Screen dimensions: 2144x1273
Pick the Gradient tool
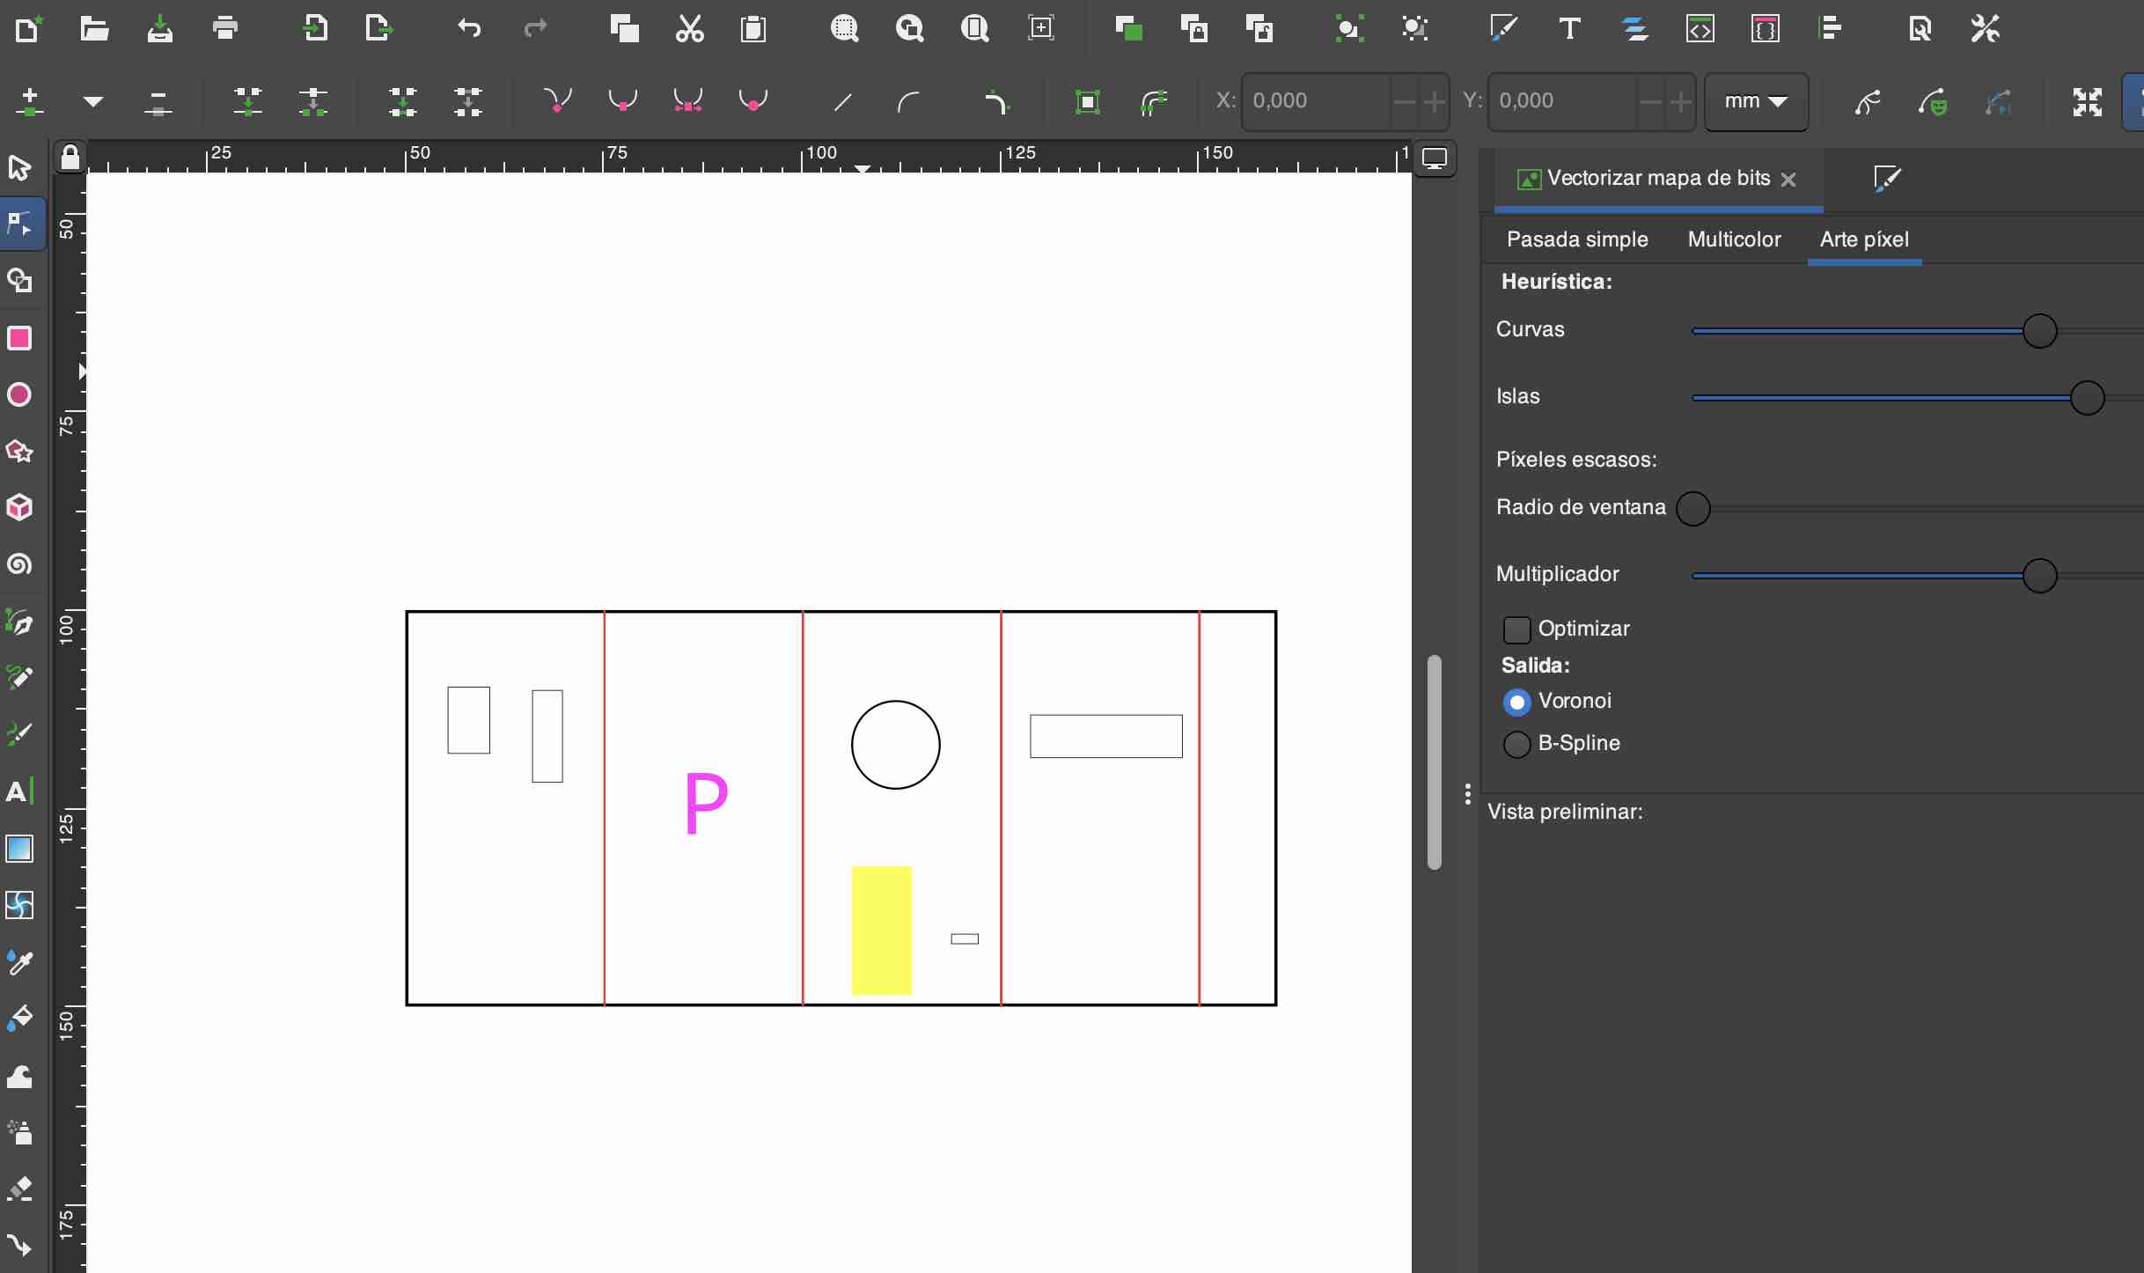19,850
